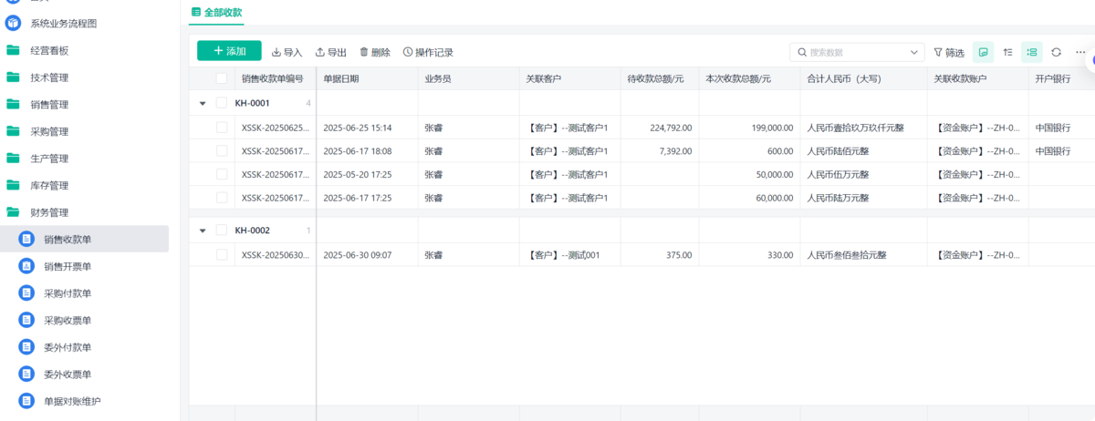The width and height of the screenshot is (1095, 421).
Task: Click the refresh data icon
Action: 1056,53
